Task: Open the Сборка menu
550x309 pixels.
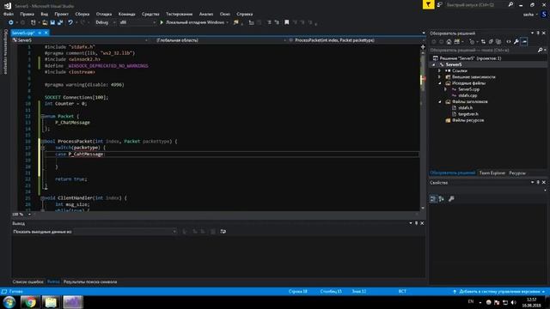Action: (82, 14)
